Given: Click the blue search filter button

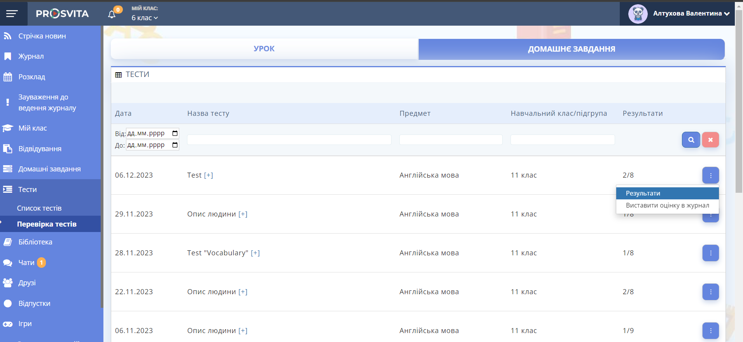Looking at the screenshot, I should pos(691,140).
